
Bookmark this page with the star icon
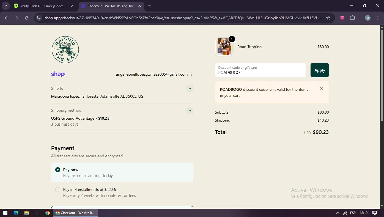point(328,18)
